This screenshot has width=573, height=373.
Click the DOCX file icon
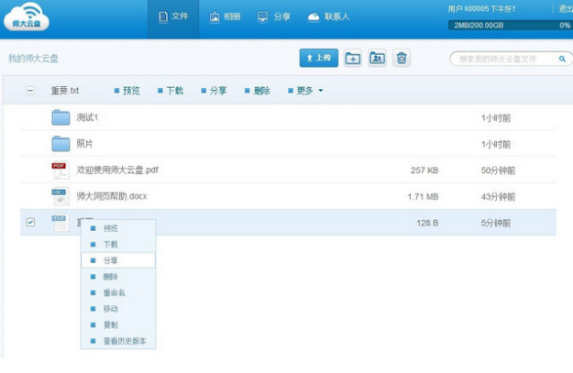[60, 196]
